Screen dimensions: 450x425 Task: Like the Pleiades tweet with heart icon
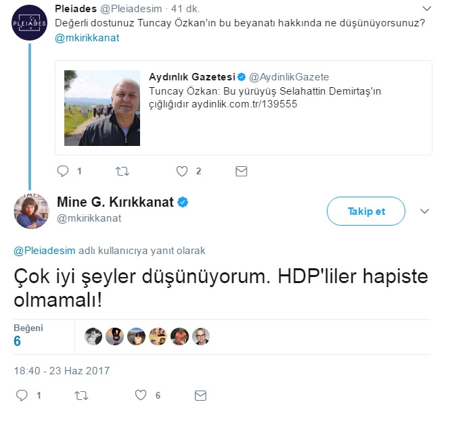pyautogui.click(x=182, y=172)
